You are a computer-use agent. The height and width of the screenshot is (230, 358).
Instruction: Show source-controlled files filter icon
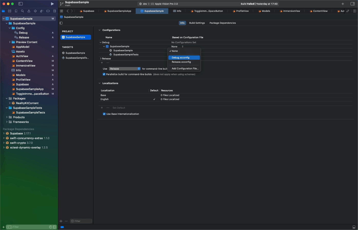pos(54,227)
